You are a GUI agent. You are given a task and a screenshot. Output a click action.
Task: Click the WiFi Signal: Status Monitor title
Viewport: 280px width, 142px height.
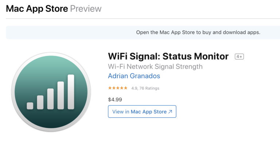[168, 56]
